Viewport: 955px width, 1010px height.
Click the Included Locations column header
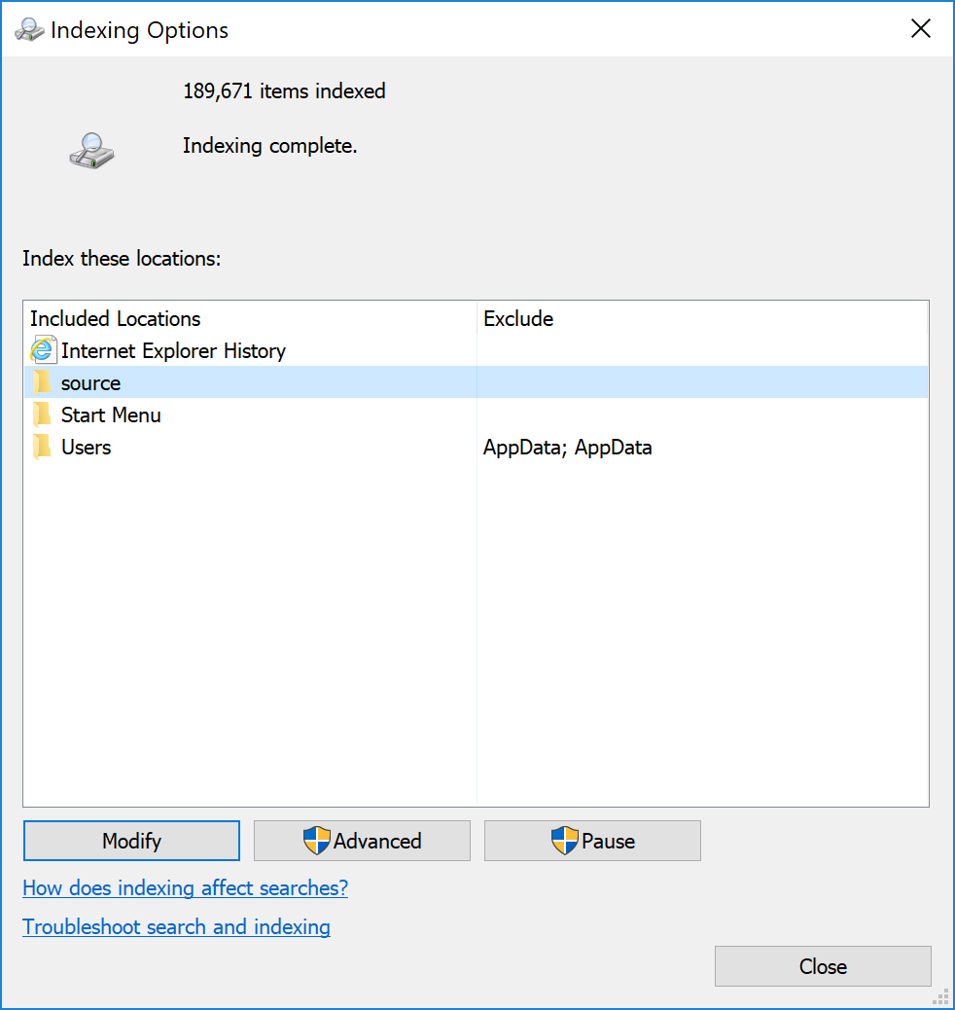[x=115, y=318]
